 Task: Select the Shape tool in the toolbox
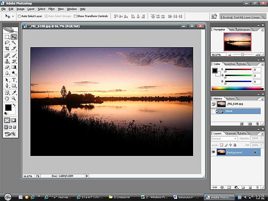pyautogui.click(x=14, y=86)
